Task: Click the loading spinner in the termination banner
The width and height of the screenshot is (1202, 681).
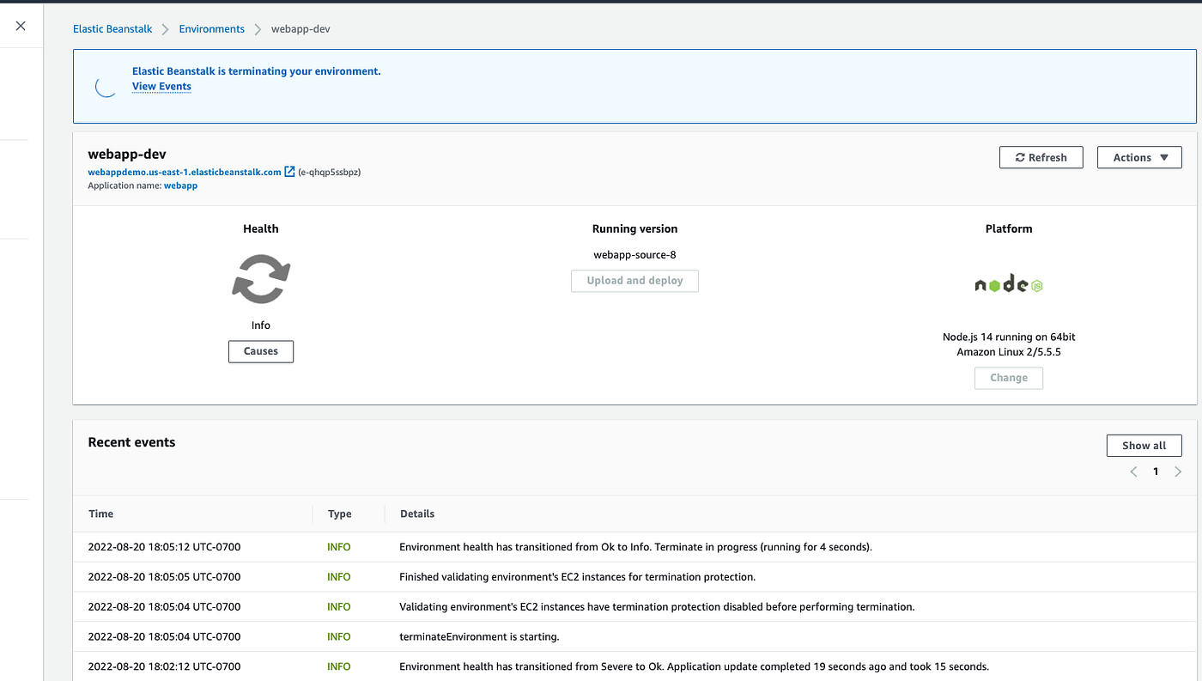Action: [x=105, y=86]
